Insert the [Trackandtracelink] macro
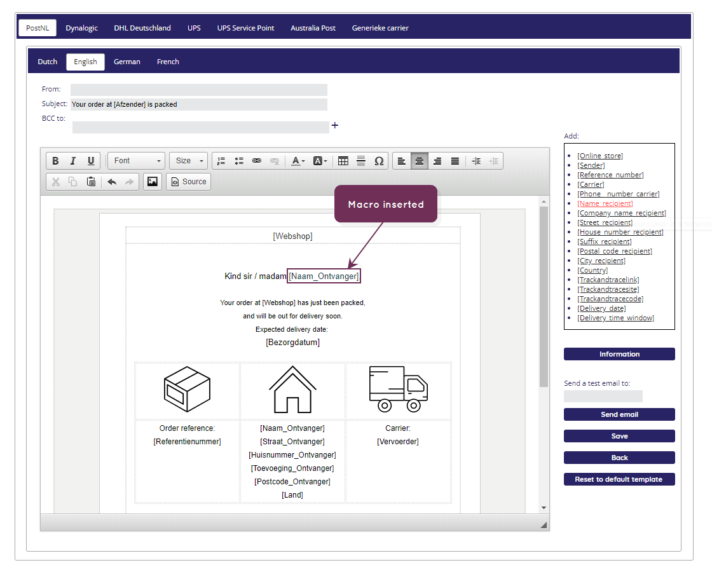 click(x=608, y=280)
